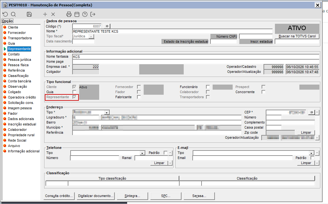This screenshot has height=204, width=328.
Task: Click the Serasa button
Action: 199,196
